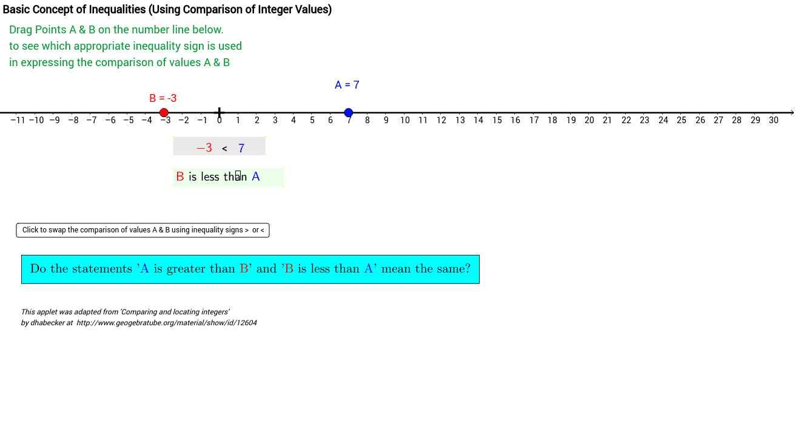Click number 3 on the number line
Image resolution: width=795 pixels, height=443 pixels.
pos(275,120)
